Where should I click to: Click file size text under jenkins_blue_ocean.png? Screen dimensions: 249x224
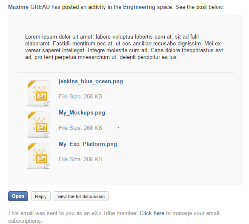point(80,96)
